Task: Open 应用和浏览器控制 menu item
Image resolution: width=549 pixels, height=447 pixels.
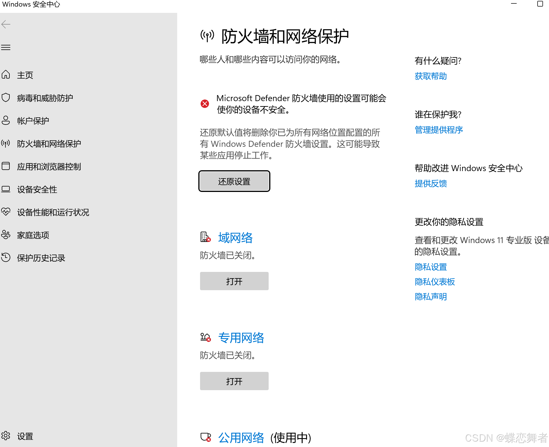Action: coord(49,167)
